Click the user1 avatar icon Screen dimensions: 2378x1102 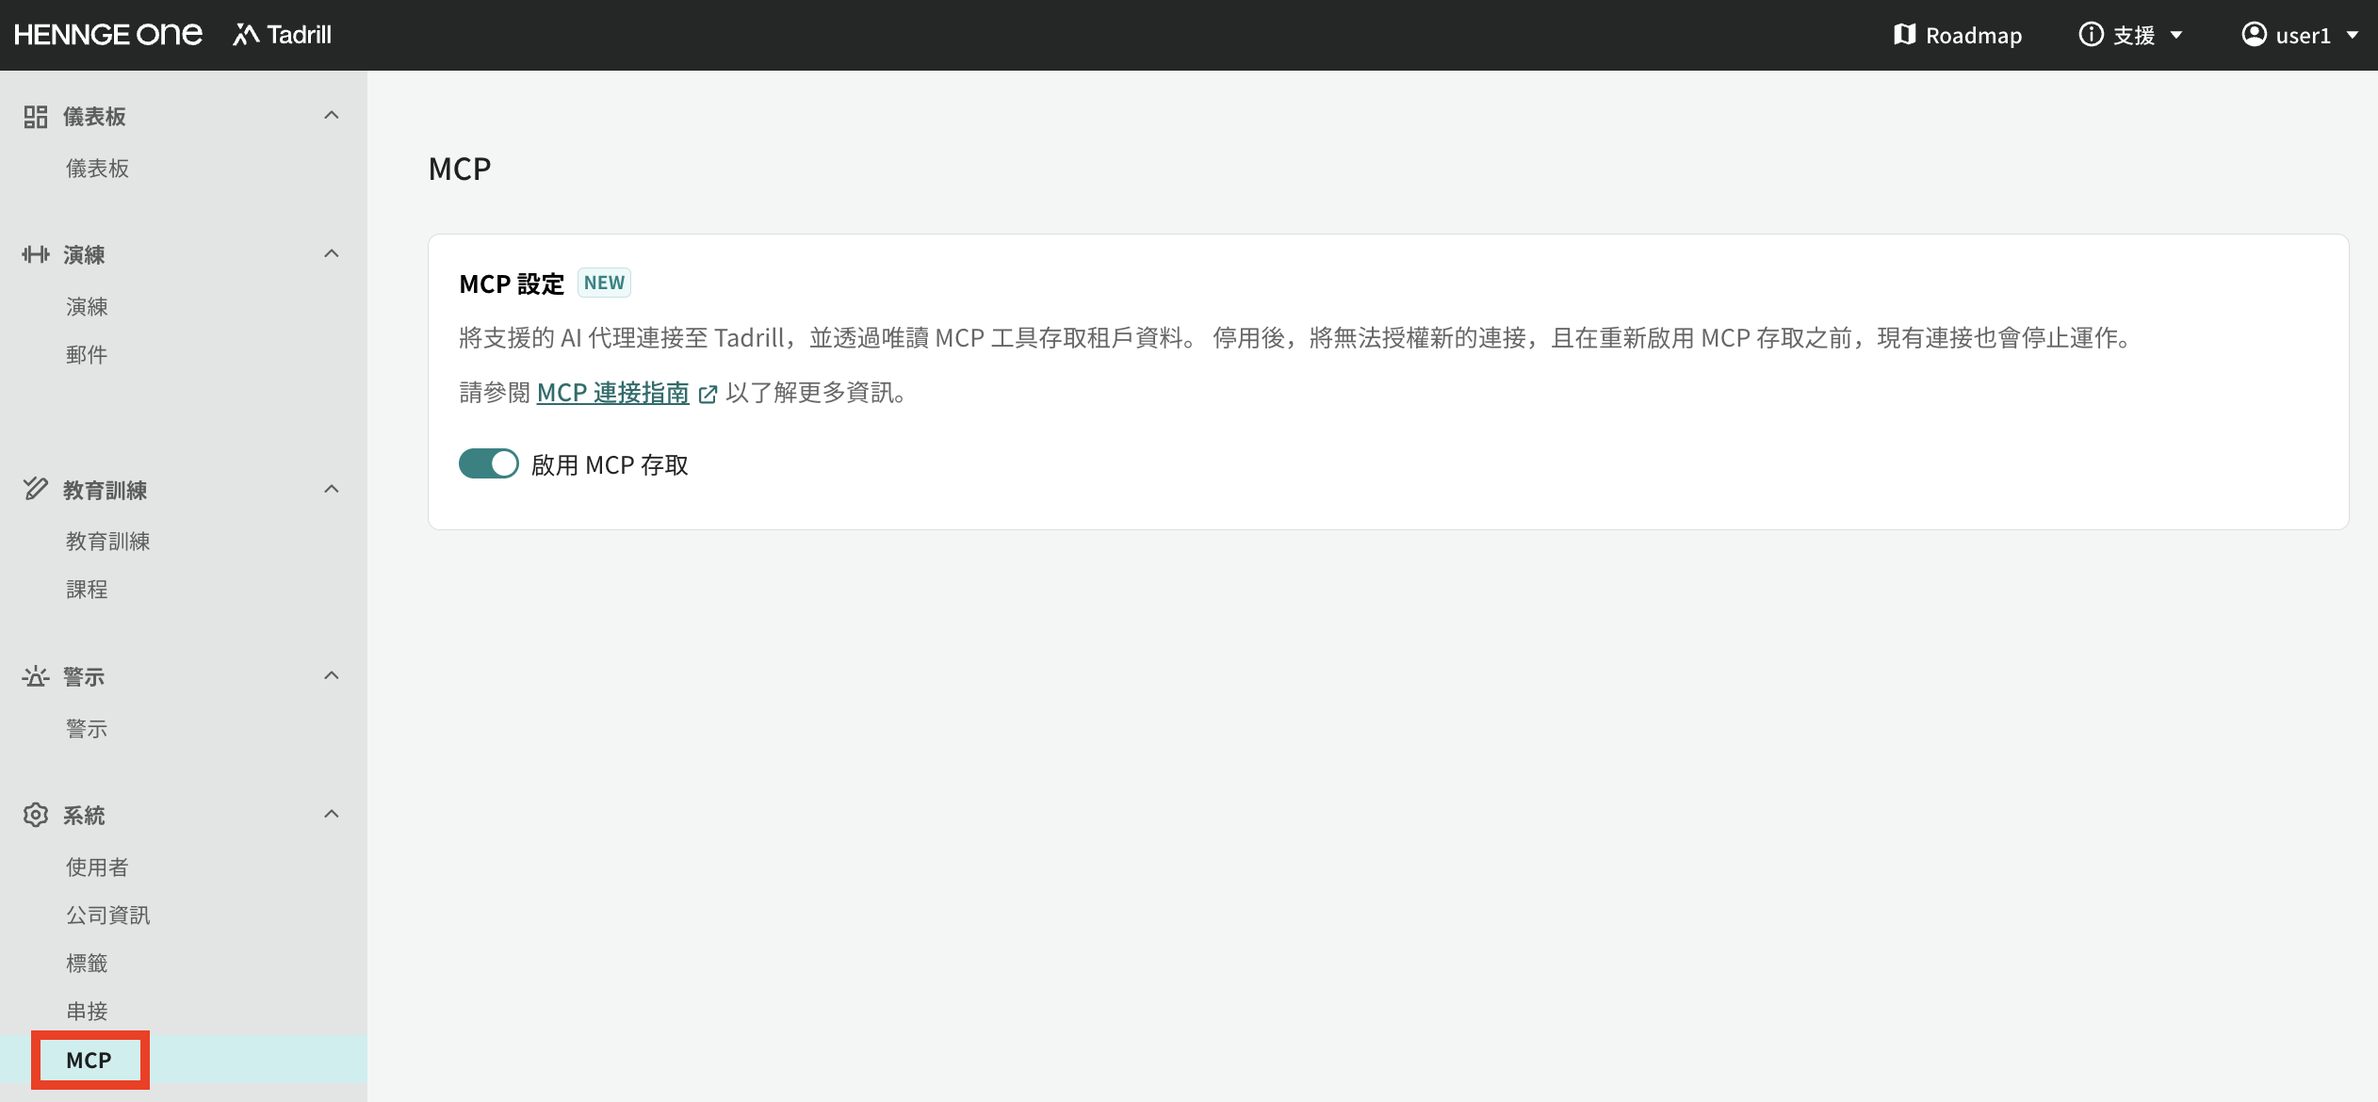click(2254, 35)
